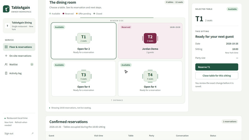The height and width of the screenshot is (140, 249).
Task: Click the Activity log document icon
Action: (x=6, y=73)
